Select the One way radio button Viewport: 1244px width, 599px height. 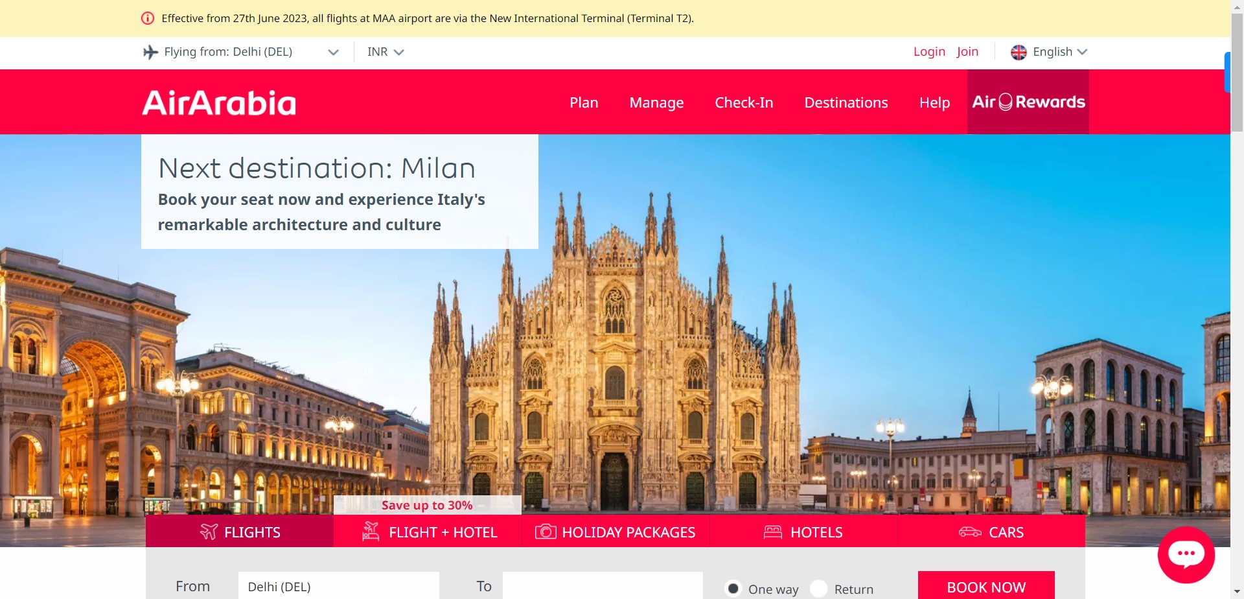tap(733, 589)
